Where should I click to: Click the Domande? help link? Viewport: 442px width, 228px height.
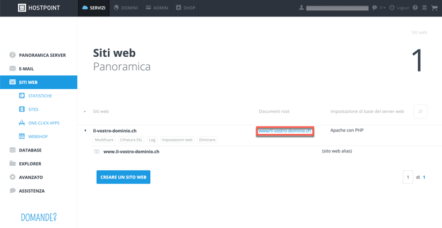click(x=39, y=218)
